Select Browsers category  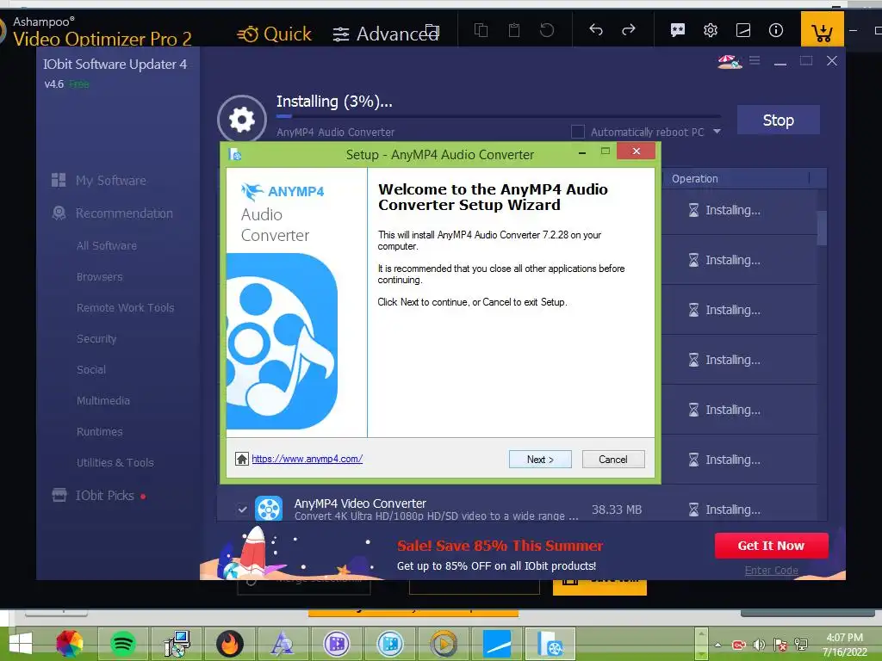[x=100, y=276]
